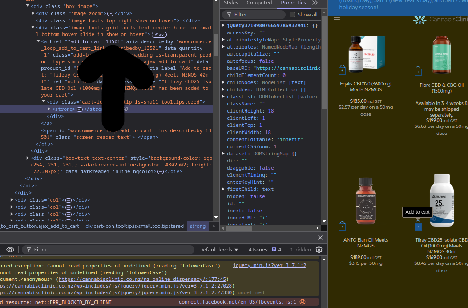Open the fbevents.js:1 source link
Screen dimensions: 468x308
click(x=237, y=302)
